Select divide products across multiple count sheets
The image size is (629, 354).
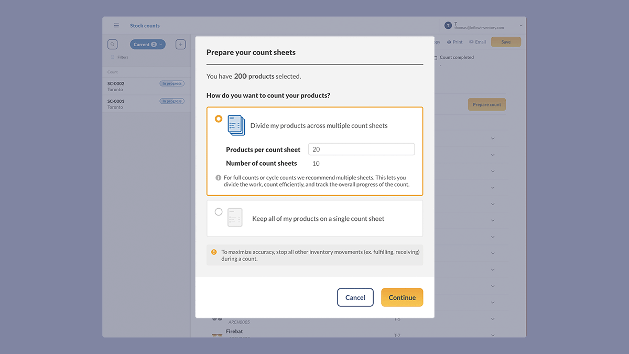pos(219,119)
